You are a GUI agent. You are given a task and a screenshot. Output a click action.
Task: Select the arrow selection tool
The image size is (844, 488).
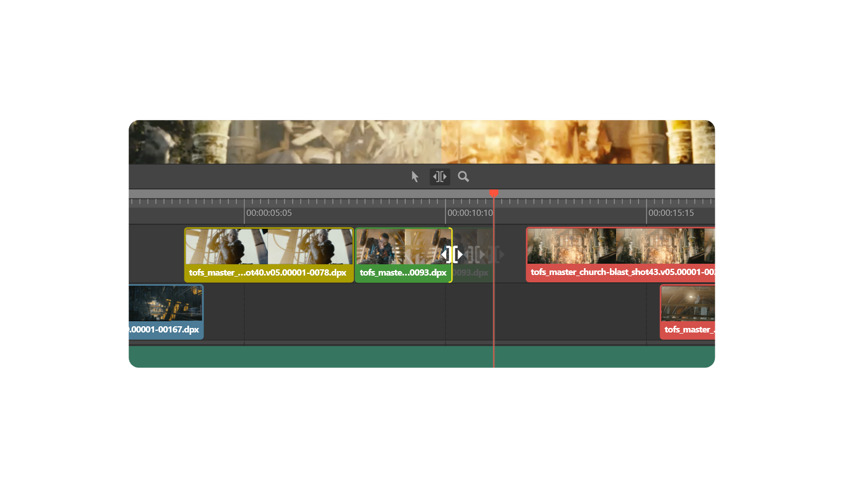point(415,177)
